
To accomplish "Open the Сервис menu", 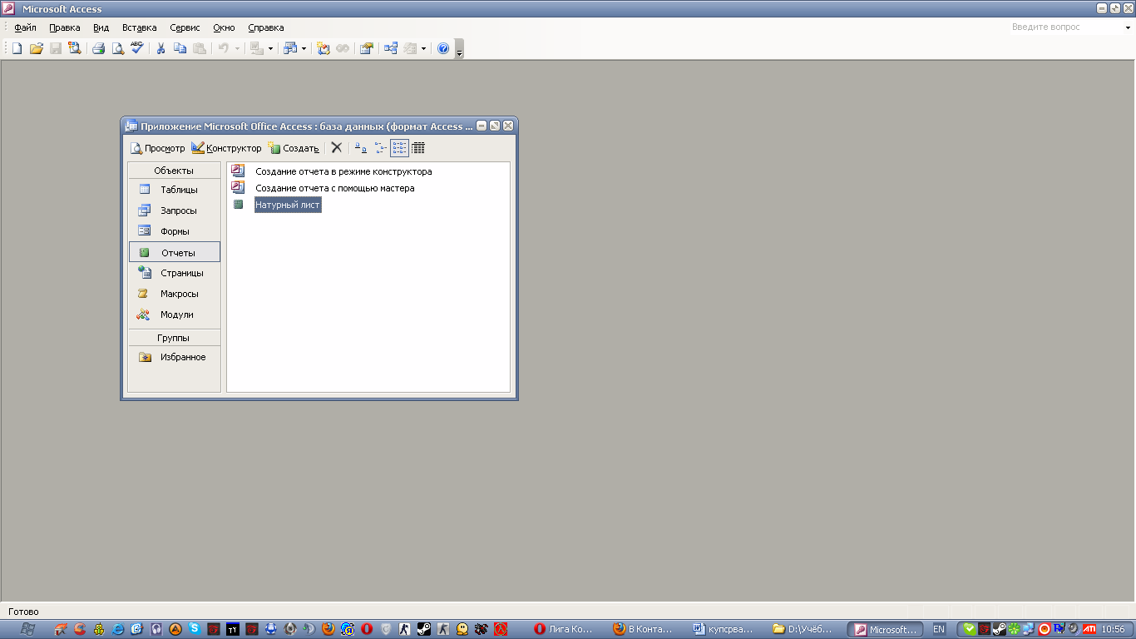I will pyautogui.click(x=185, y=27).
